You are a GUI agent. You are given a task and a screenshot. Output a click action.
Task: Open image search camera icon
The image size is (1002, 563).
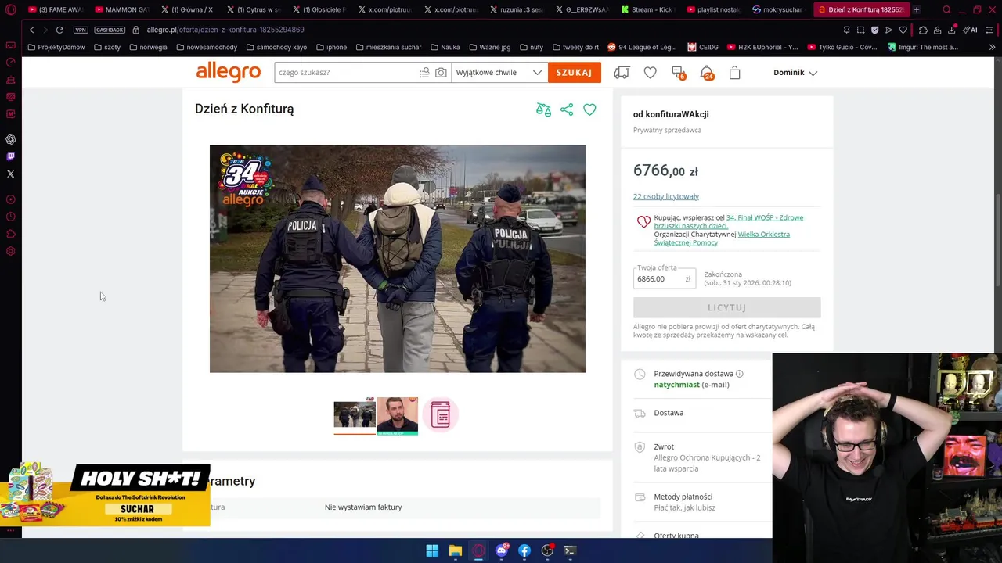tap(441, 72)
